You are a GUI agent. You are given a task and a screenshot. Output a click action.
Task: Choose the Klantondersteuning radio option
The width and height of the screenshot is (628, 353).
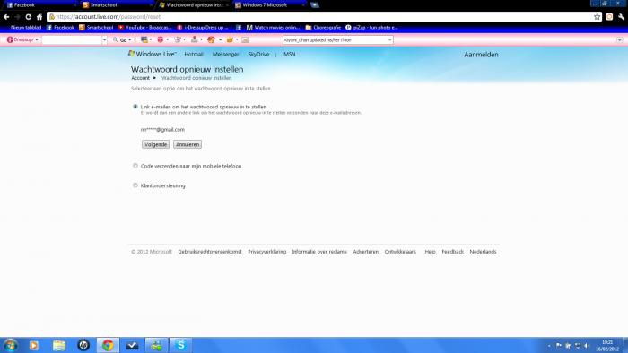[135, 185]
